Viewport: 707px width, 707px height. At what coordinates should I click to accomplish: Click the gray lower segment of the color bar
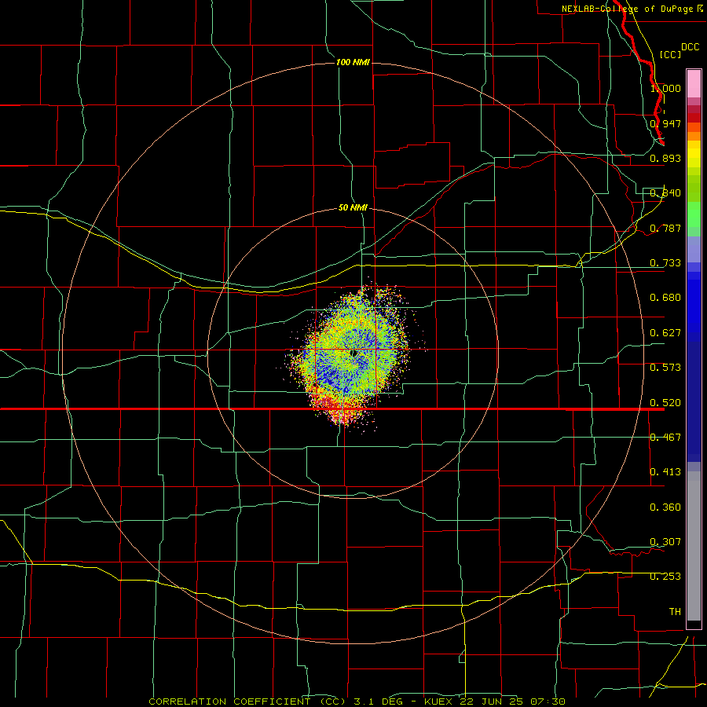click(694, 546)
